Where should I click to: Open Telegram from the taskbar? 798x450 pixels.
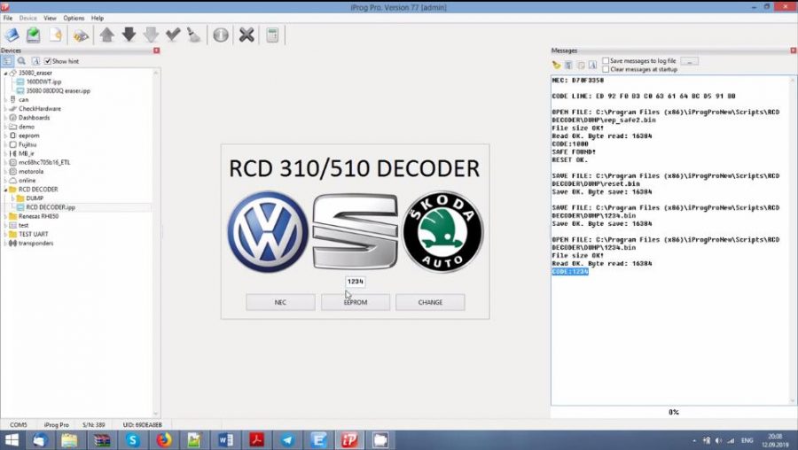287,440
